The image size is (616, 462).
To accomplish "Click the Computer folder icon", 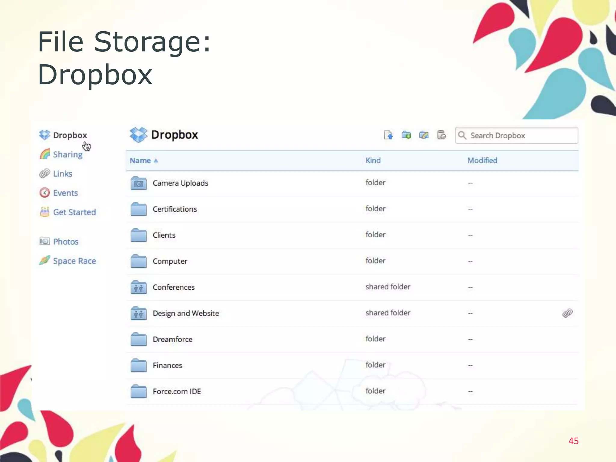I will 138,261.
